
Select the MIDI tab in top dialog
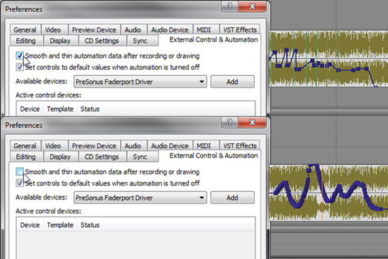tap(204, 30)
